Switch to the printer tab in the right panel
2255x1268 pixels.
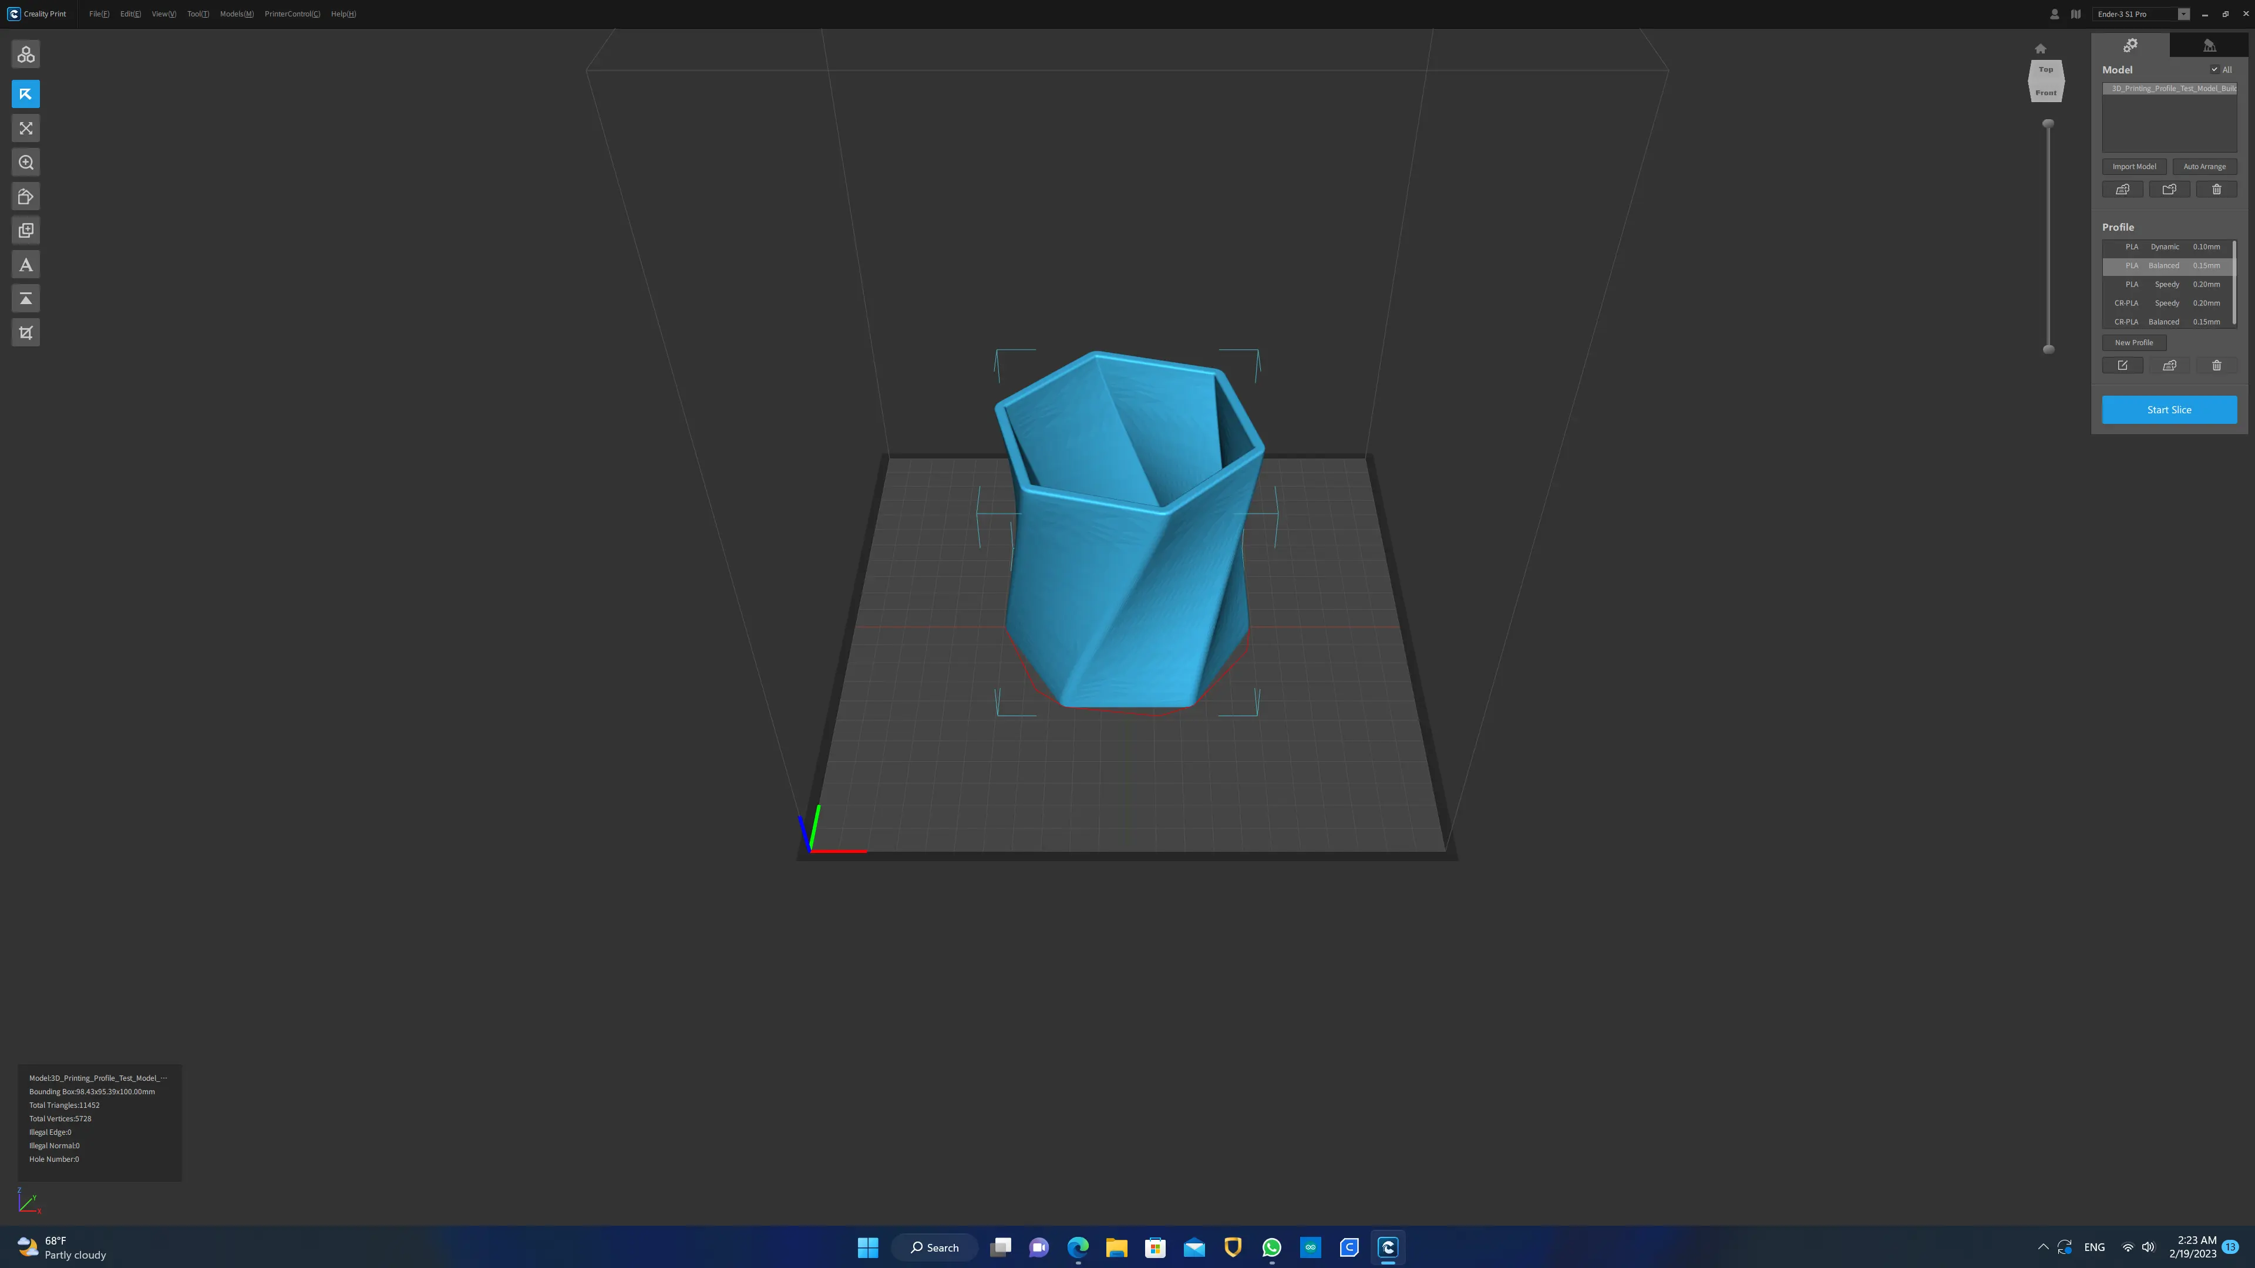[2209, 46]
